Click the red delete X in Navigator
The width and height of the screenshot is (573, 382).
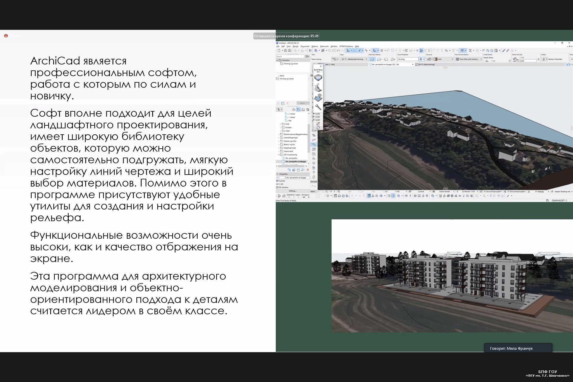[x=308, y=170]
